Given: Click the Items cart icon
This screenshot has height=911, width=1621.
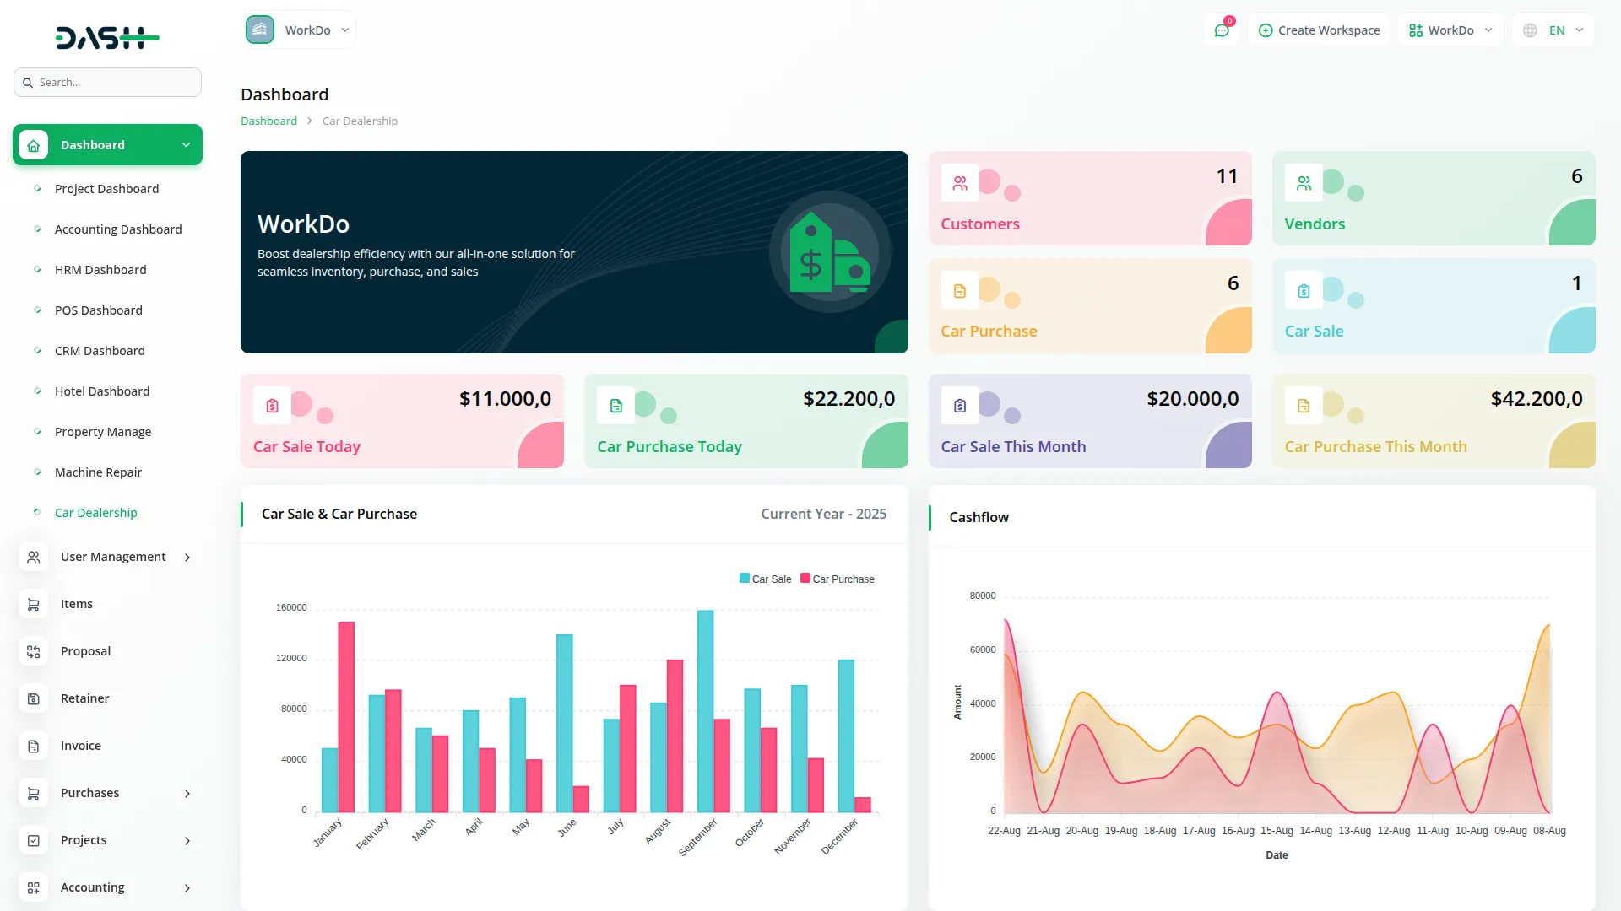Looking at the screenshot, I should [x=33, y=604].
